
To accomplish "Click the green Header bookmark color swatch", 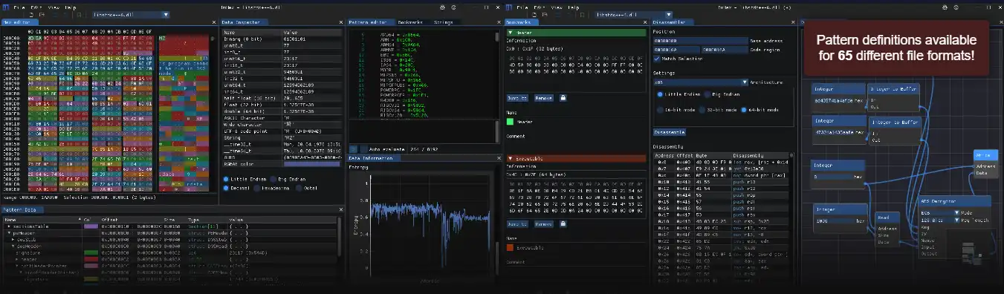I will (510, 122).
